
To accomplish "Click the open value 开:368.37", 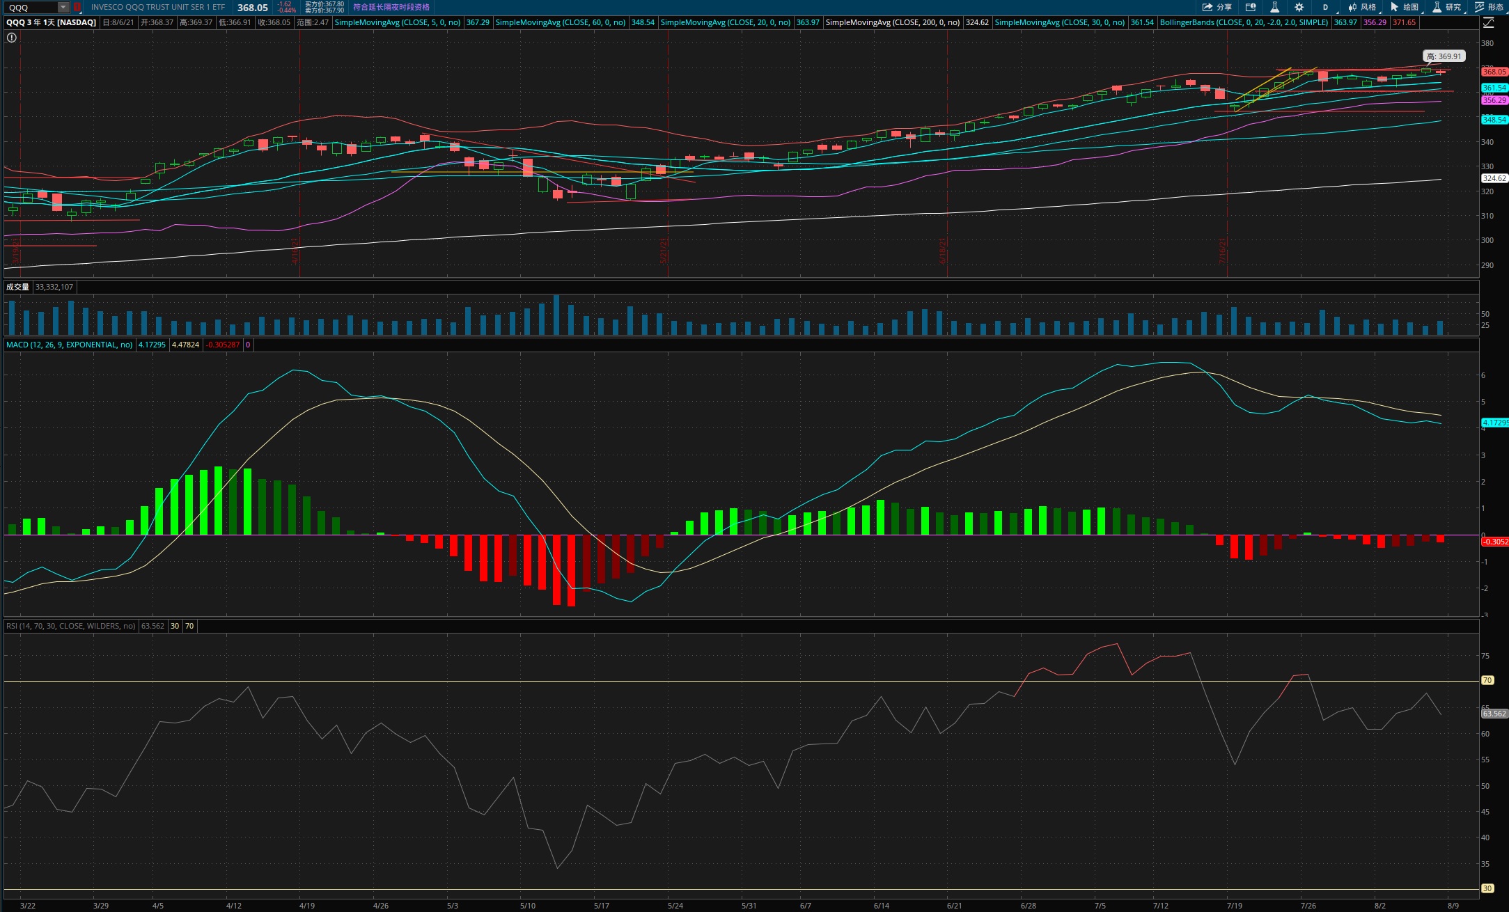I will (157, 22).
